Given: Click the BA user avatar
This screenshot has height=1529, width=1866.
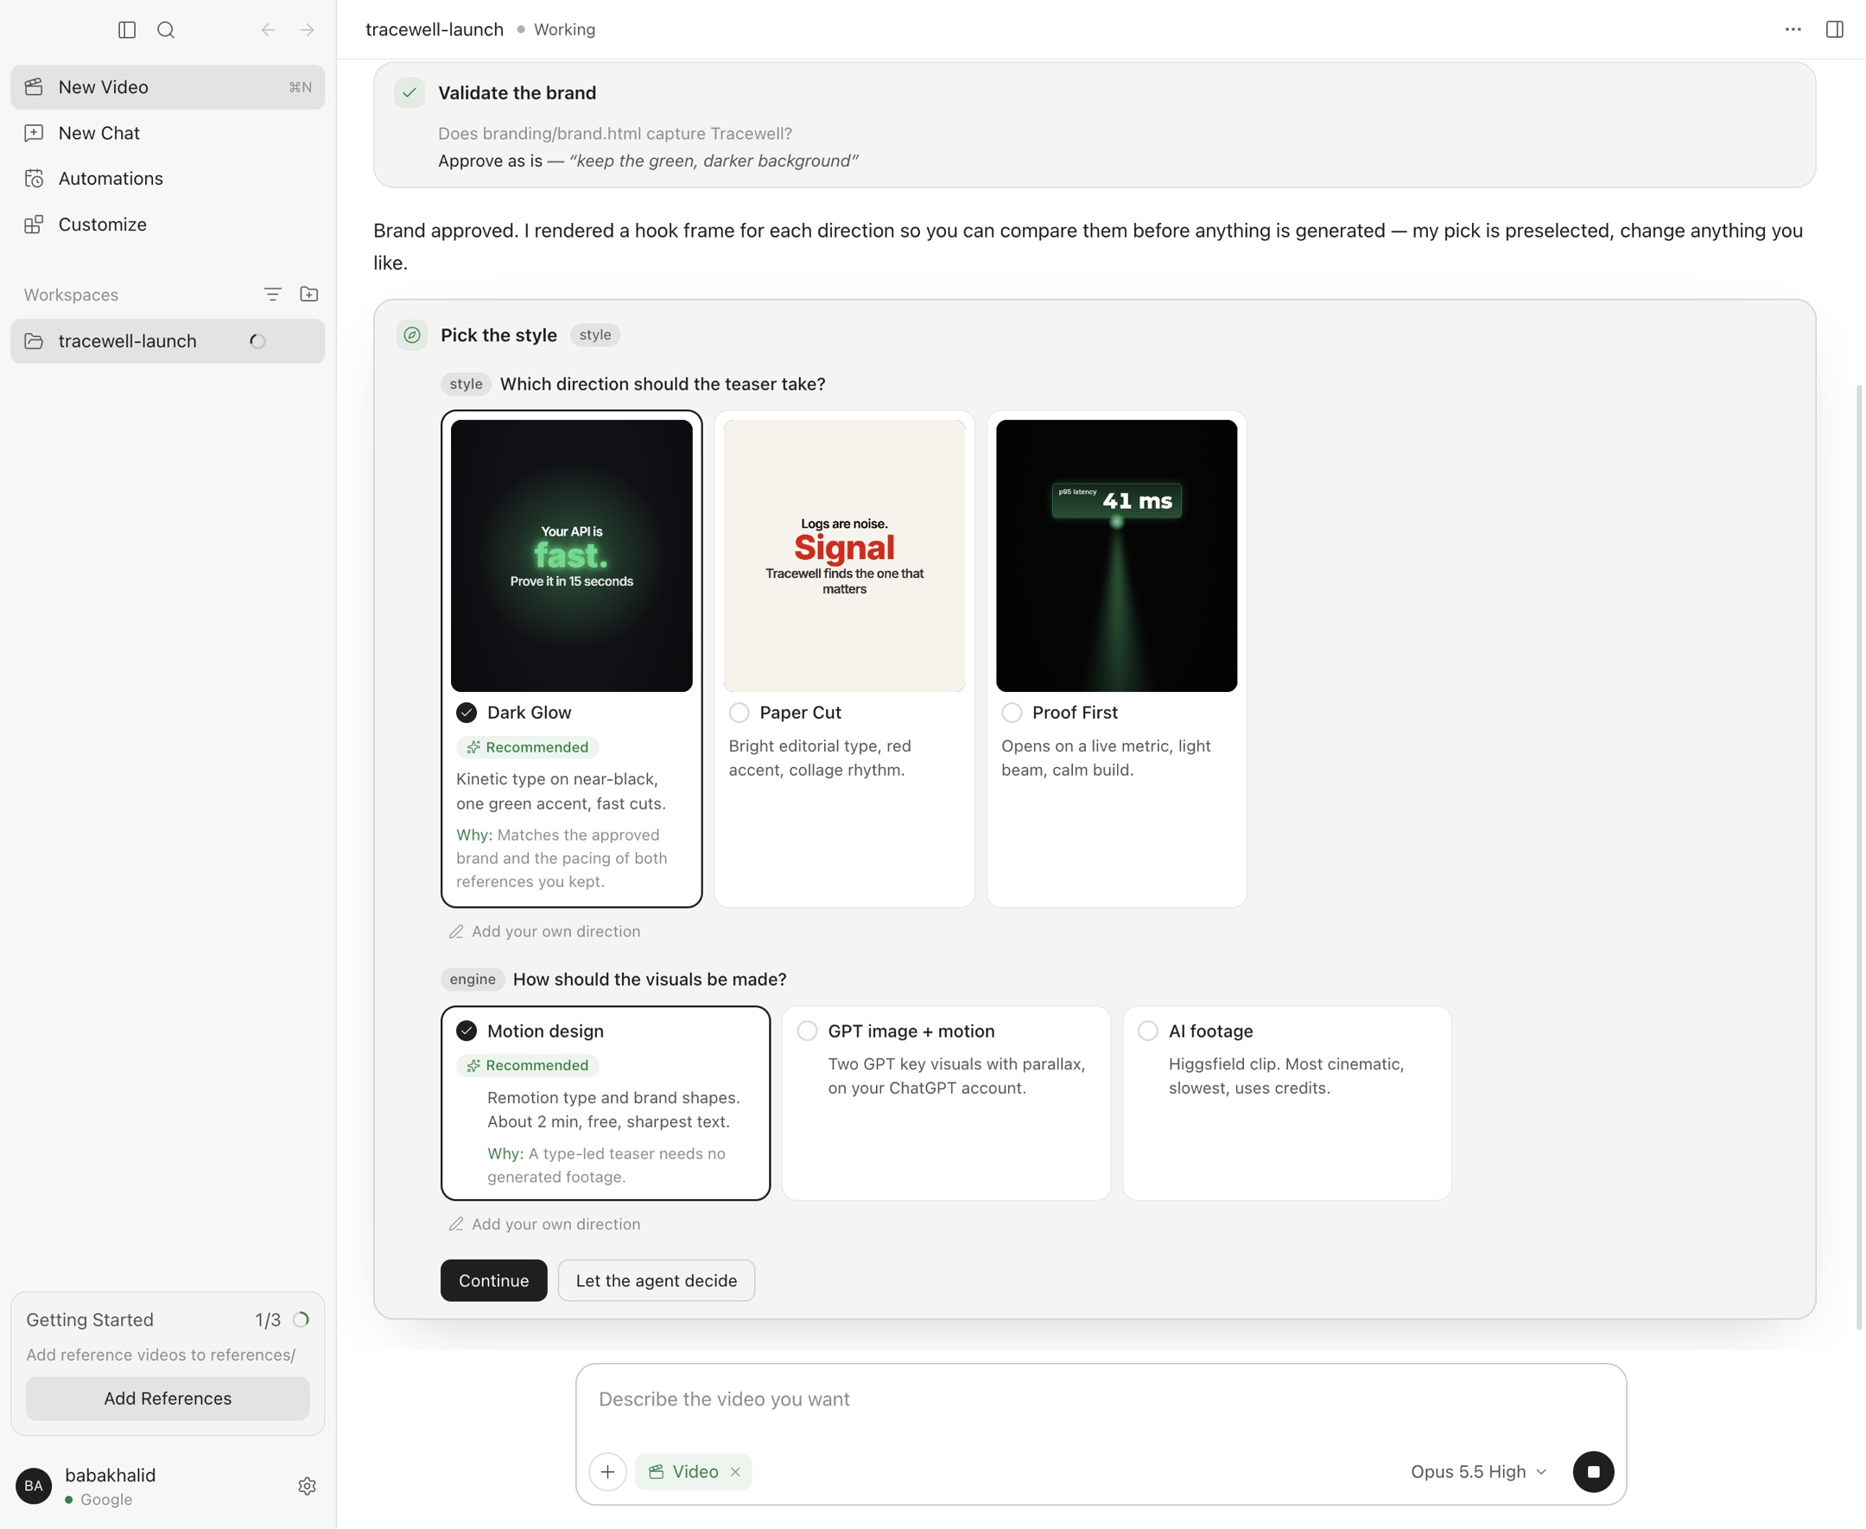Looking at the screenshot, I should click(x=34, y=1486).
